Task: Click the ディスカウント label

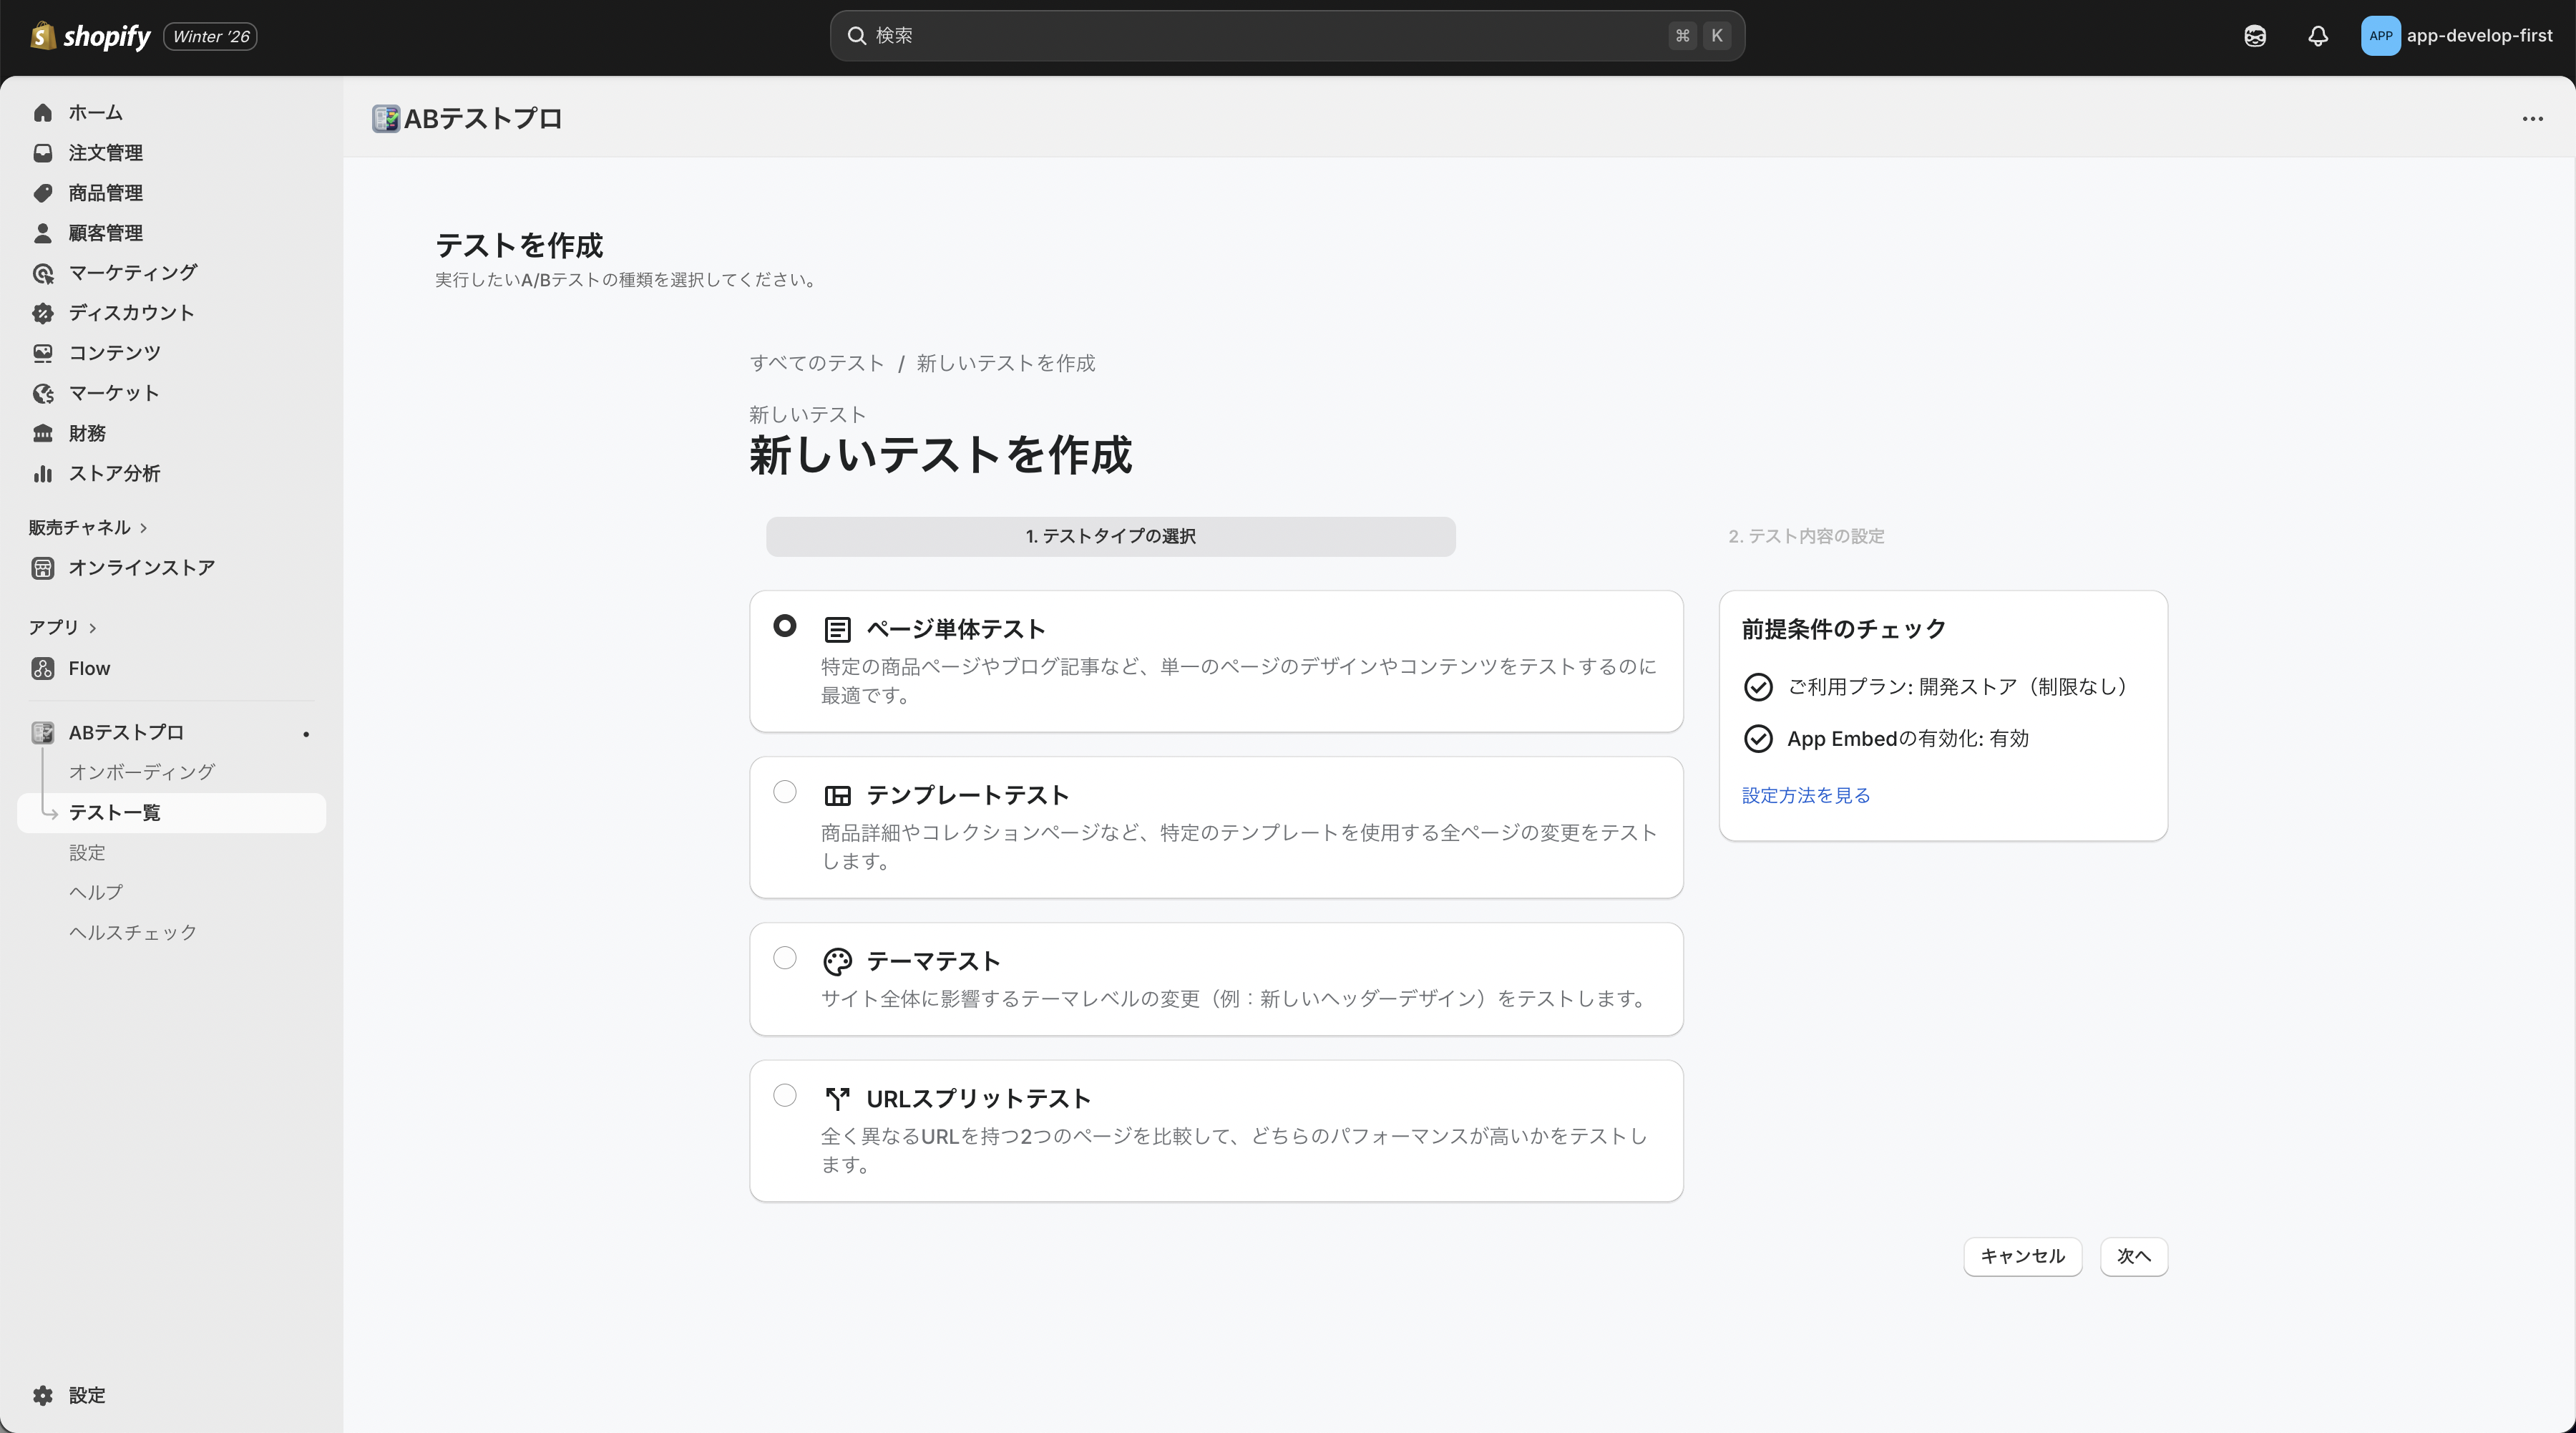Action: (131, 313)
